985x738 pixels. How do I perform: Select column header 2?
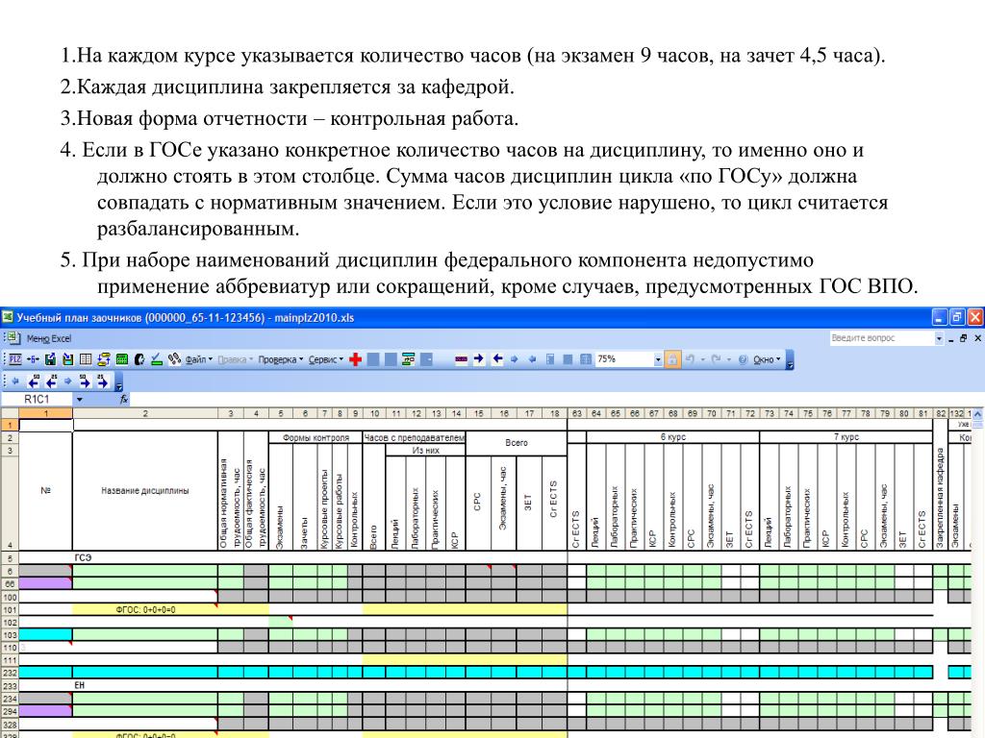pos(145,413)
